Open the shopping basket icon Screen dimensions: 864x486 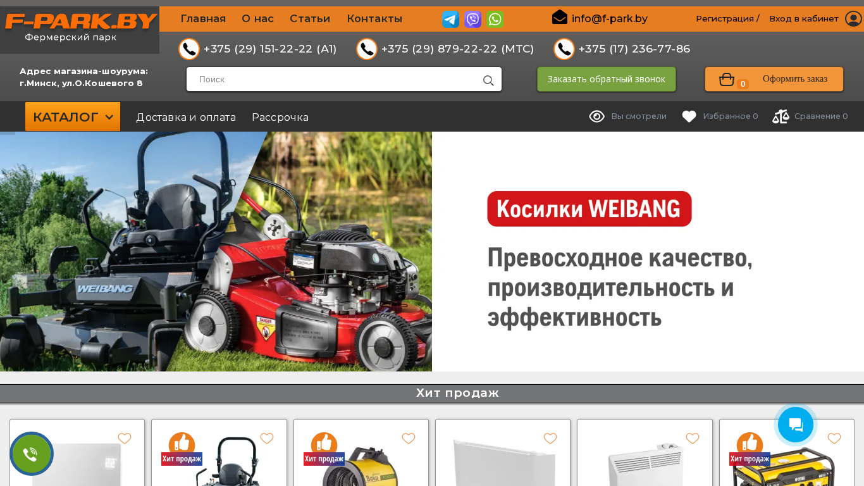click(x=727, y=79)
